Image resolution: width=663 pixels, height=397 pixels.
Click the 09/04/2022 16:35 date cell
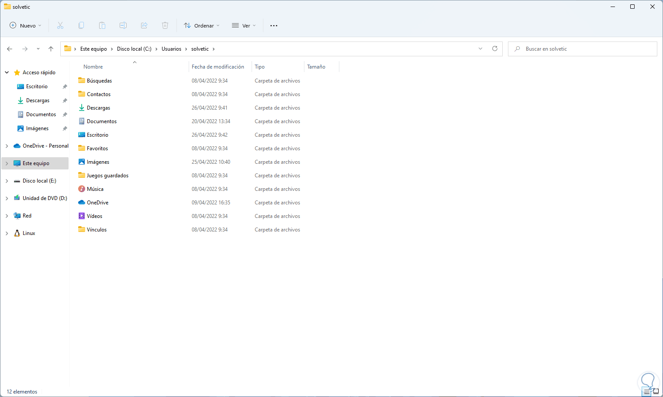[x=211, y=203]
